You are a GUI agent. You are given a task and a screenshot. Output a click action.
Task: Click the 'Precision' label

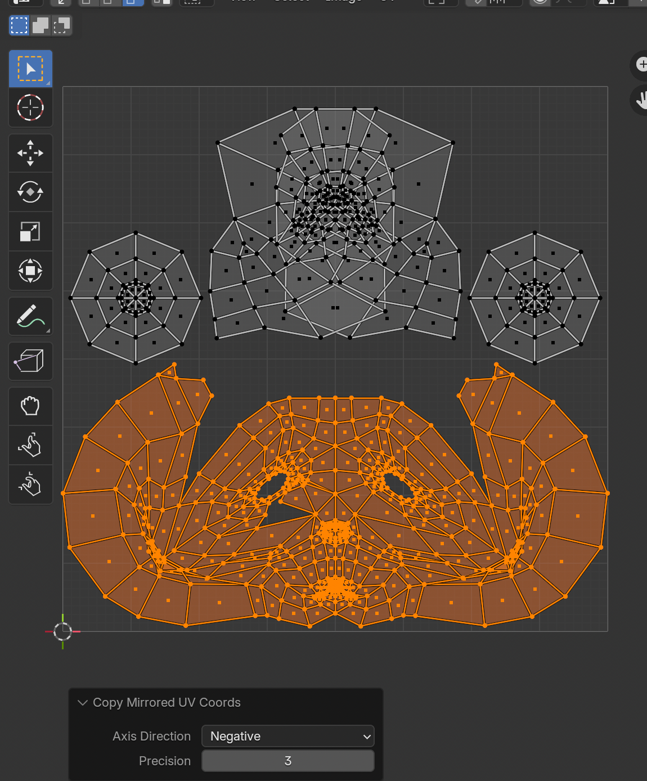point(165,761)
